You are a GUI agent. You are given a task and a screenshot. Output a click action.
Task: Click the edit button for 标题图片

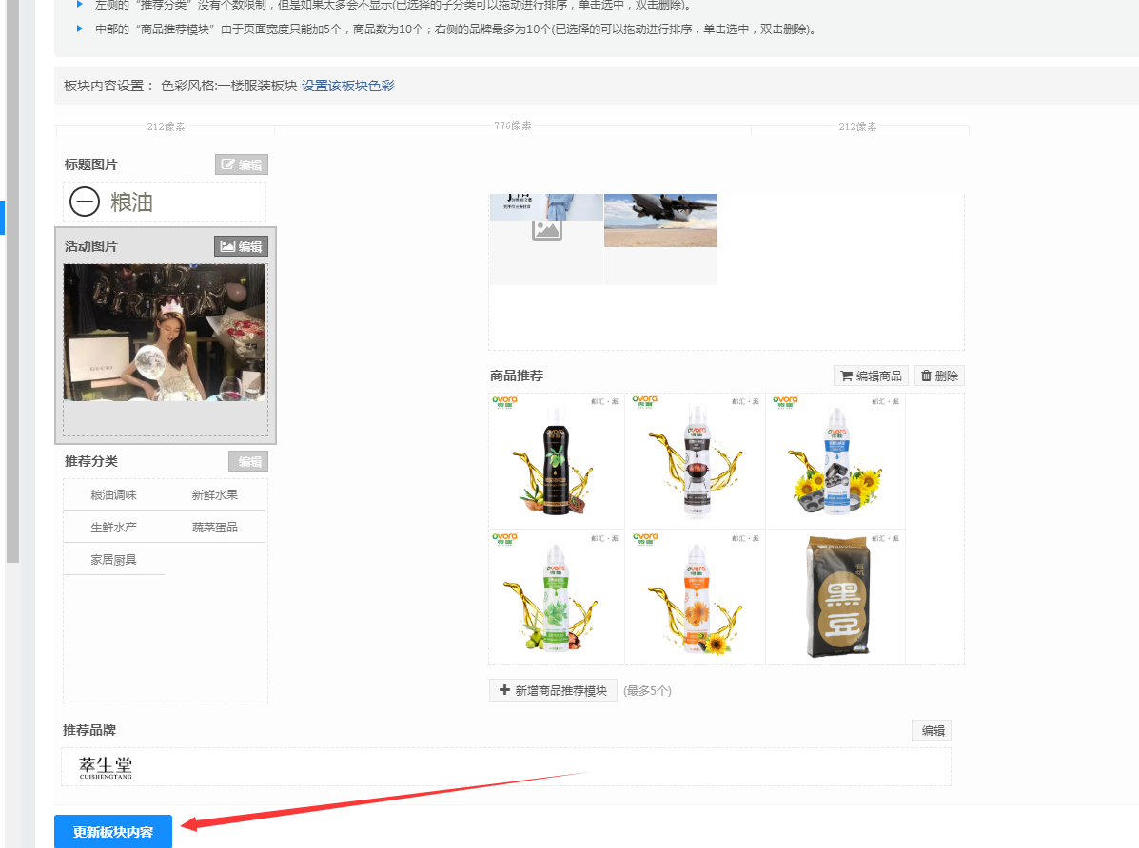point(241,164)
